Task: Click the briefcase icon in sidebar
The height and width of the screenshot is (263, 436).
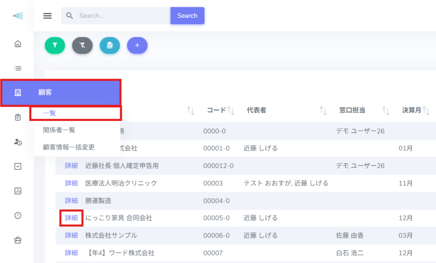Action: click(18, 240)
